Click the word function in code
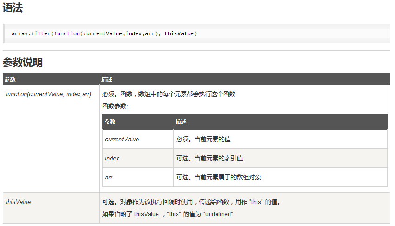The width and height of the screenshot is (395, 226). click(67, 33)
